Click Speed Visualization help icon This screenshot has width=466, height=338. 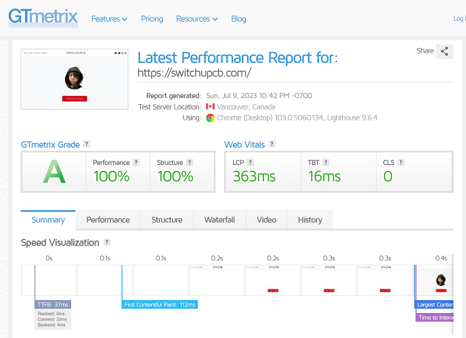[x=106, y=243]
